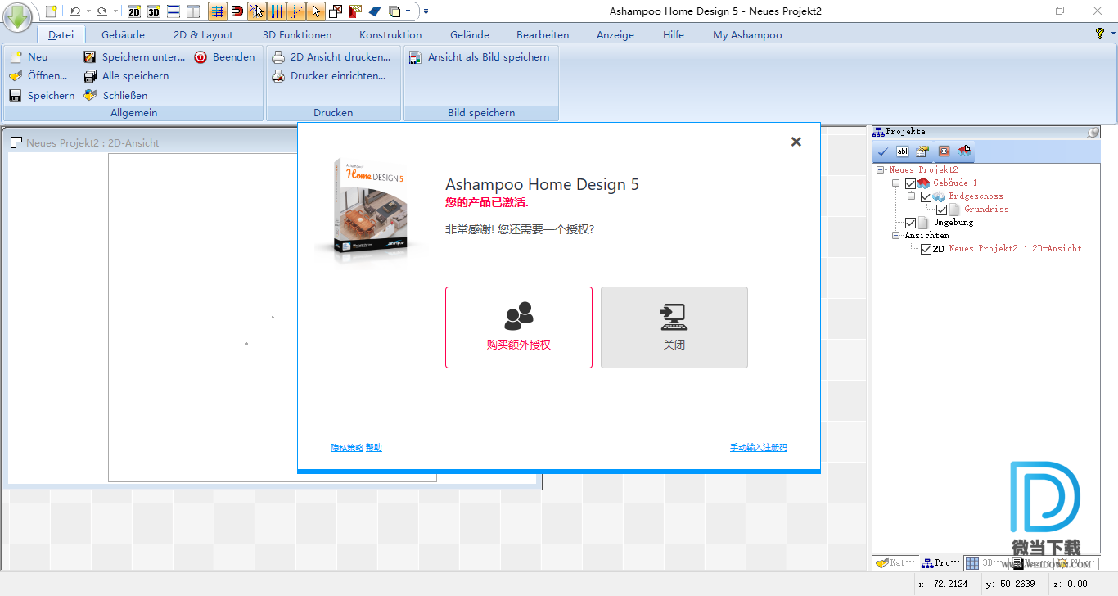Viewport: 1118px width, 596px height.
Task: Toggle the red magnet snap icon
Action: 237,11
